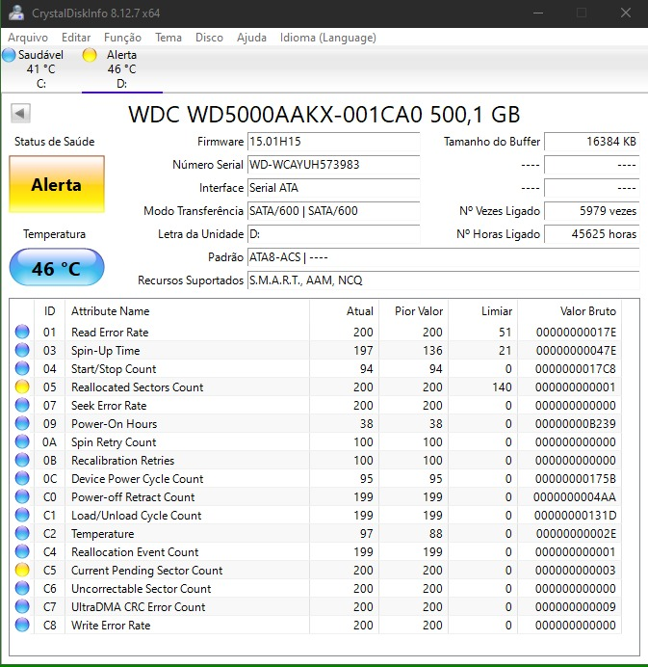The width and height of the screenshot is (648, 667).
Task: Click the status orb for Read Error Rate
Action: pyautogui.click(x=22, y=332)
